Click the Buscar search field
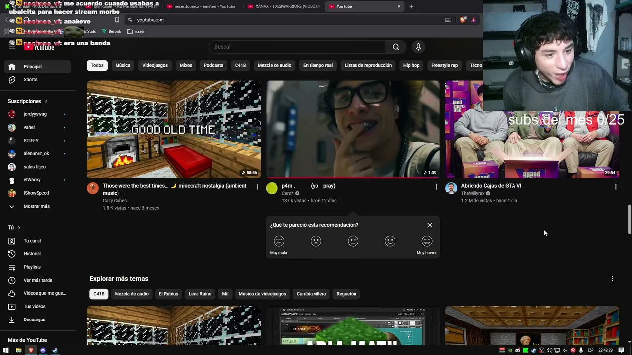Screen dimensions: 632x355 coord(297,47)
